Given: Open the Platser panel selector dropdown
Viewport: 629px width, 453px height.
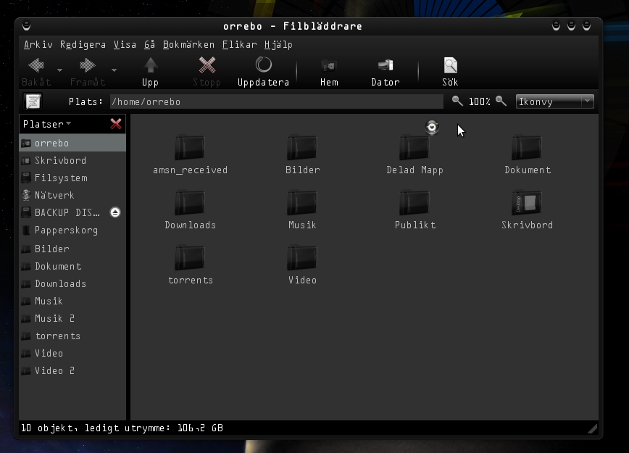Looking at the screenshot, I should coord(47,124).
